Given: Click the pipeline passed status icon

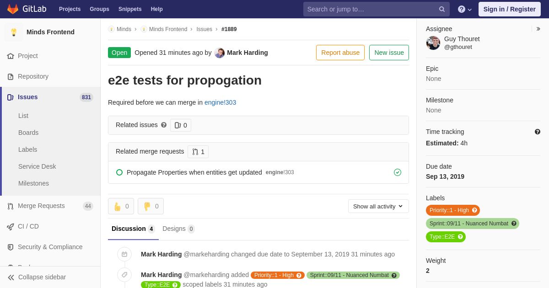Looking at the screenshot, I should (398, 172).
